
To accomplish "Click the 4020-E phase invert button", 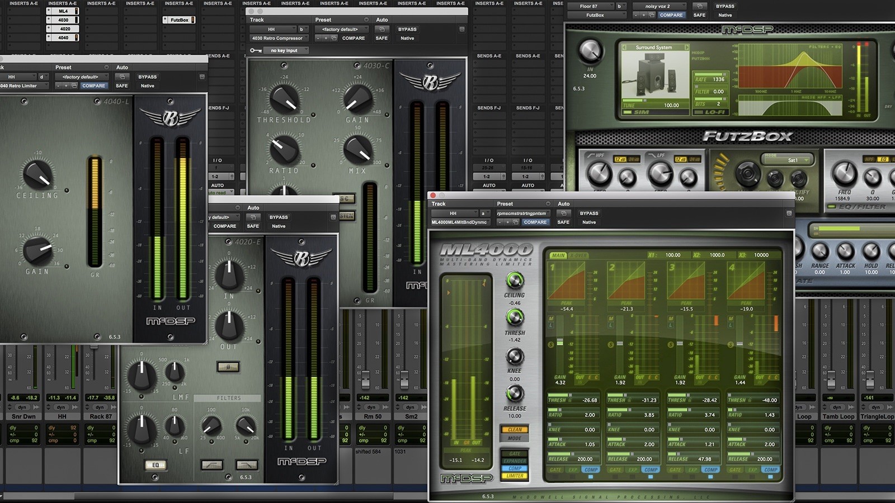I will tap(228, 367).
